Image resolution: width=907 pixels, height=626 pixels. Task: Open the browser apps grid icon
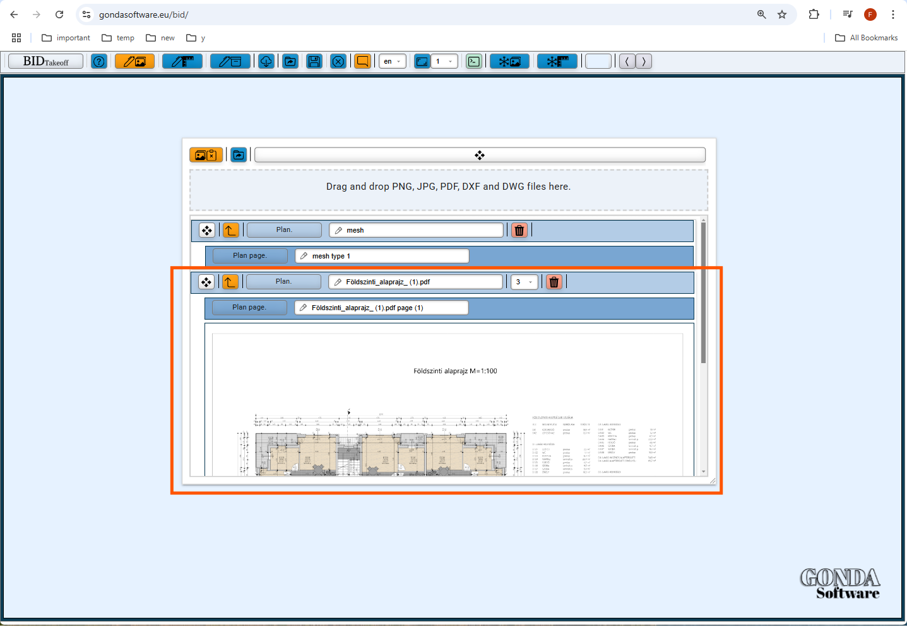[x=16, y=38]
